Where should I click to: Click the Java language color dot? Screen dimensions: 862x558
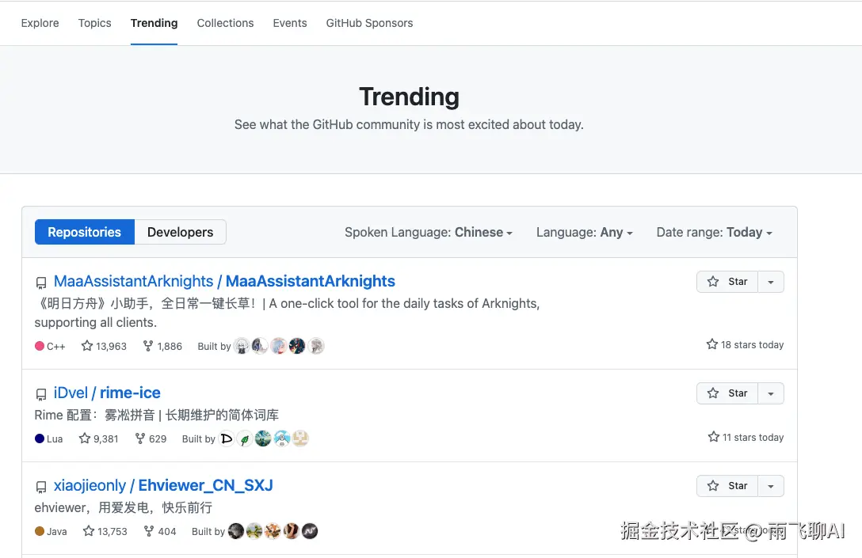pos(40,531)
